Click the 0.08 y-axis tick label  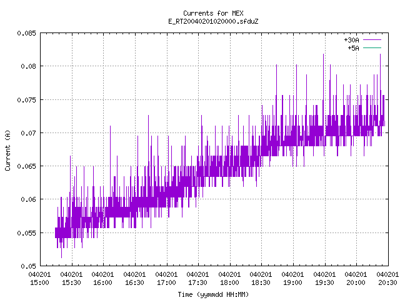point(29,66)
